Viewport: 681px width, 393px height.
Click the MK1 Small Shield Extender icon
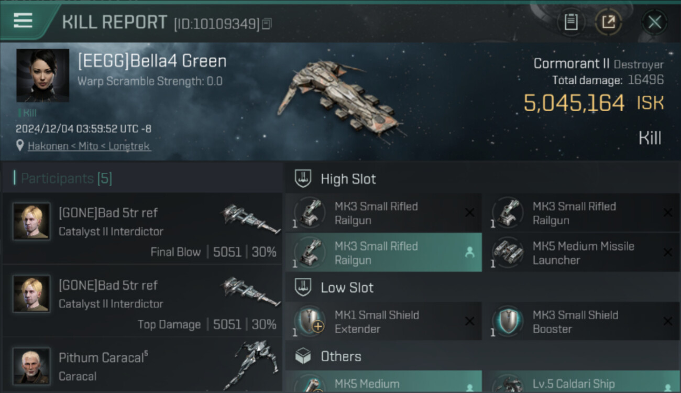point(310,321)
